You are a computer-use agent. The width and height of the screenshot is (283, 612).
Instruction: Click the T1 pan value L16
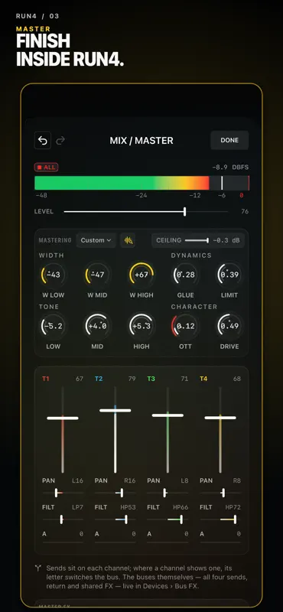(78, 481)
